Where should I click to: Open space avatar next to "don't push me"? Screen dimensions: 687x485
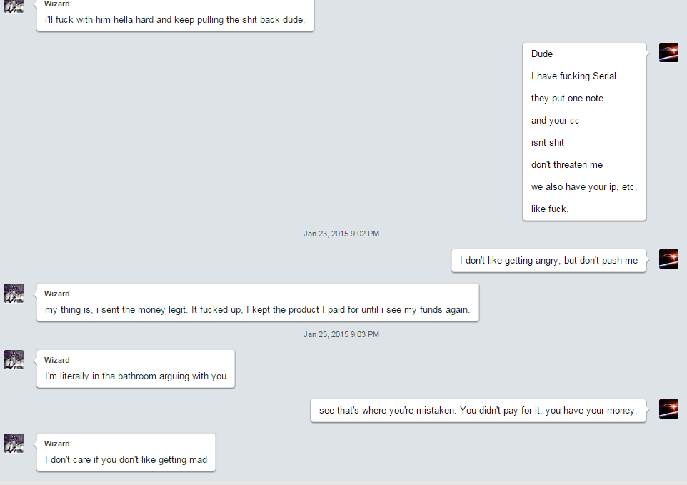pos(668,259)
